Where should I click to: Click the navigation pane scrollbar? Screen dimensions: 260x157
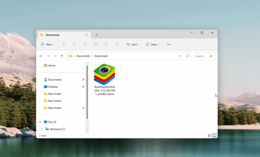pos(87,92)
